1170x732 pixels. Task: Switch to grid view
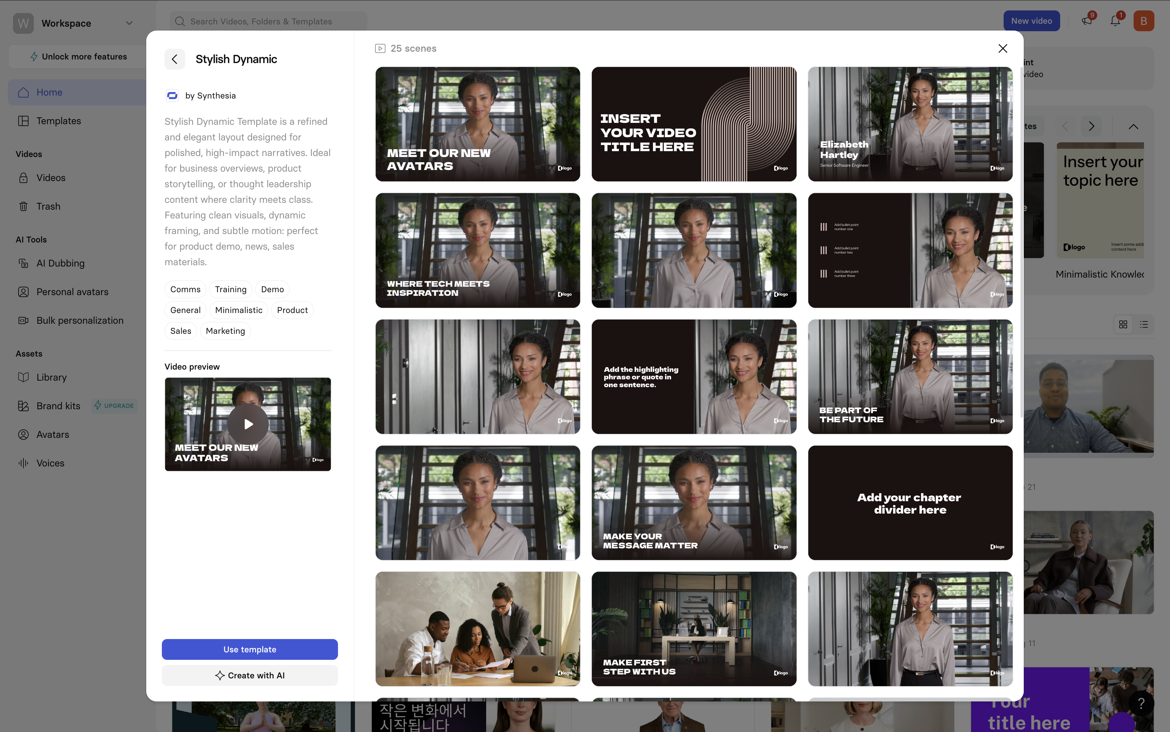[x=1123, y=324]
